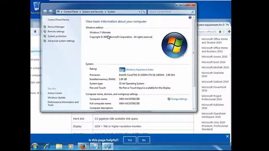Open the Microsoft Outlook 2010 link
Viewport: 269px width, 151px height.
[215, 82]
